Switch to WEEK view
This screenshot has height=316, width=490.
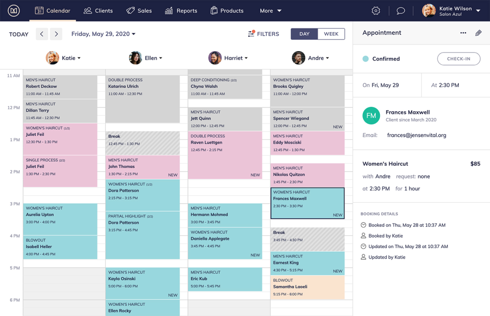[x=331, y=34]
